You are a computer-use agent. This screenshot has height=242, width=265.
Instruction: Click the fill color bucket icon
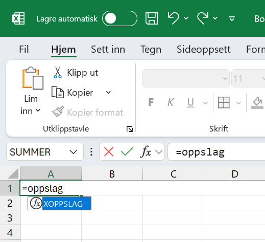pyautogui.click(x=257, y=103)
